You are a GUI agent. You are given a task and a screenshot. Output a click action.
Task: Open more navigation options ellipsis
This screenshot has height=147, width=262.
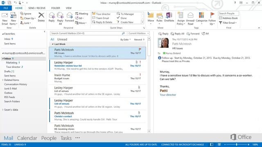tap(77, 138)
